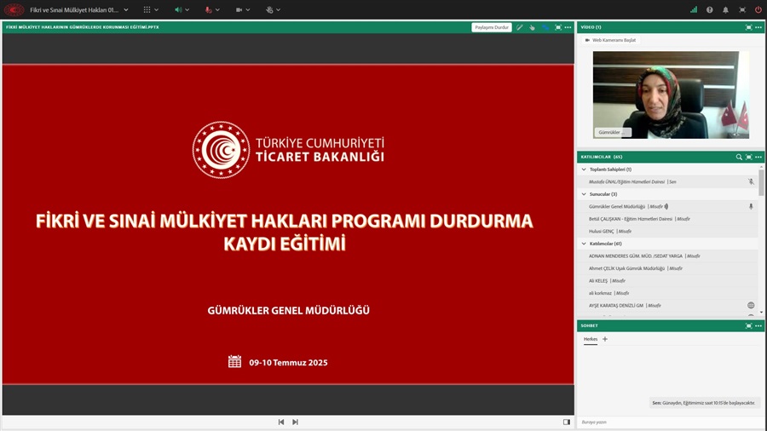This screenshot has height=431, width=767.
Task: Select AYŞE KARATAŞ DENİZLİ GM row
Action: pos(667,306)
